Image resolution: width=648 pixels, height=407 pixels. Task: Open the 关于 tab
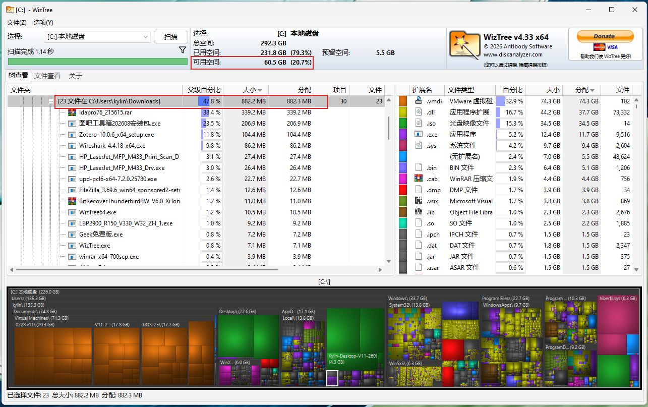coord(76,76)
